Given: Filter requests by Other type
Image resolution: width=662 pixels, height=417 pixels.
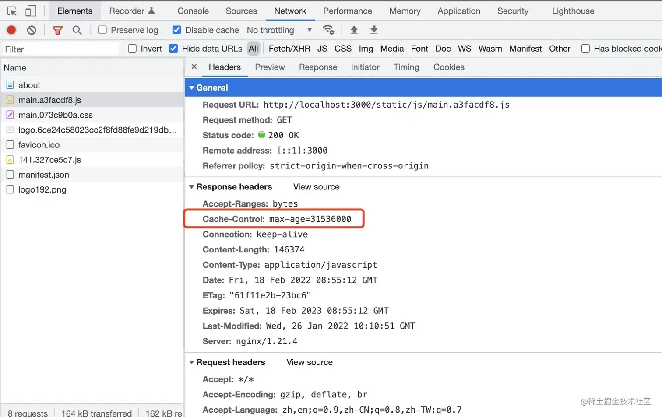Looking at the screenshot, I should (560, 49).
